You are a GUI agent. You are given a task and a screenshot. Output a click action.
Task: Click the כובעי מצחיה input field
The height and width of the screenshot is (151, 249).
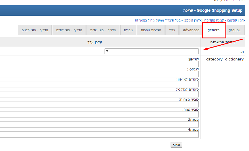tap(99, 104)
